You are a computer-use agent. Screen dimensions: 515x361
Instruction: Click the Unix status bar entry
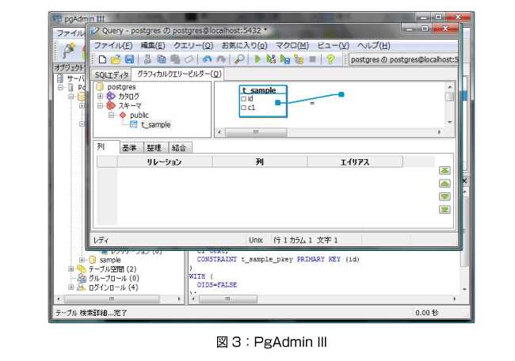point(256,240)
